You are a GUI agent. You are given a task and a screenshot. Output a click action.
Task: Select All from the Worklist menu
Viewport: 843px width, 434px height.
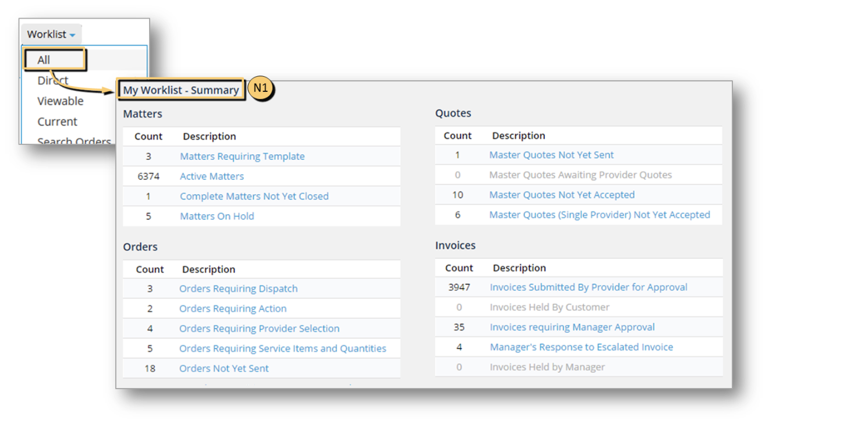point(44,60)
